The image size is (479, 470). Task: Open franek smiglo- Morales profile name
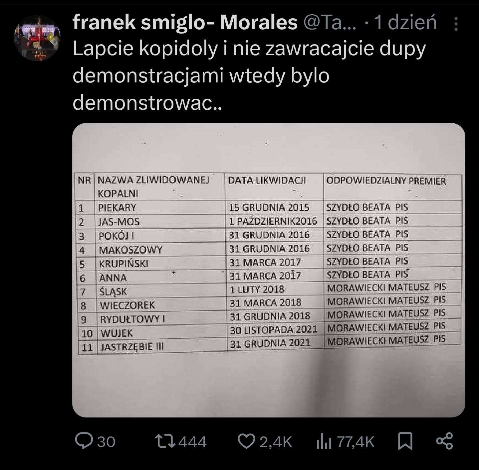185,23
